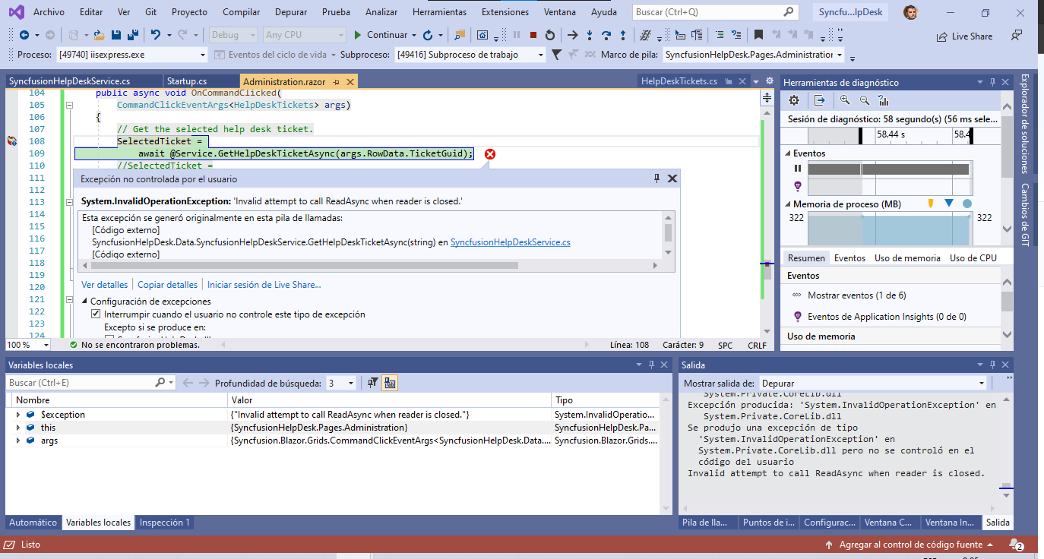The width and height of the screenshot is (1044, 559).
Task: Uncheck Interrumpir cuando el usuario no controle
Action: [94, 314]
